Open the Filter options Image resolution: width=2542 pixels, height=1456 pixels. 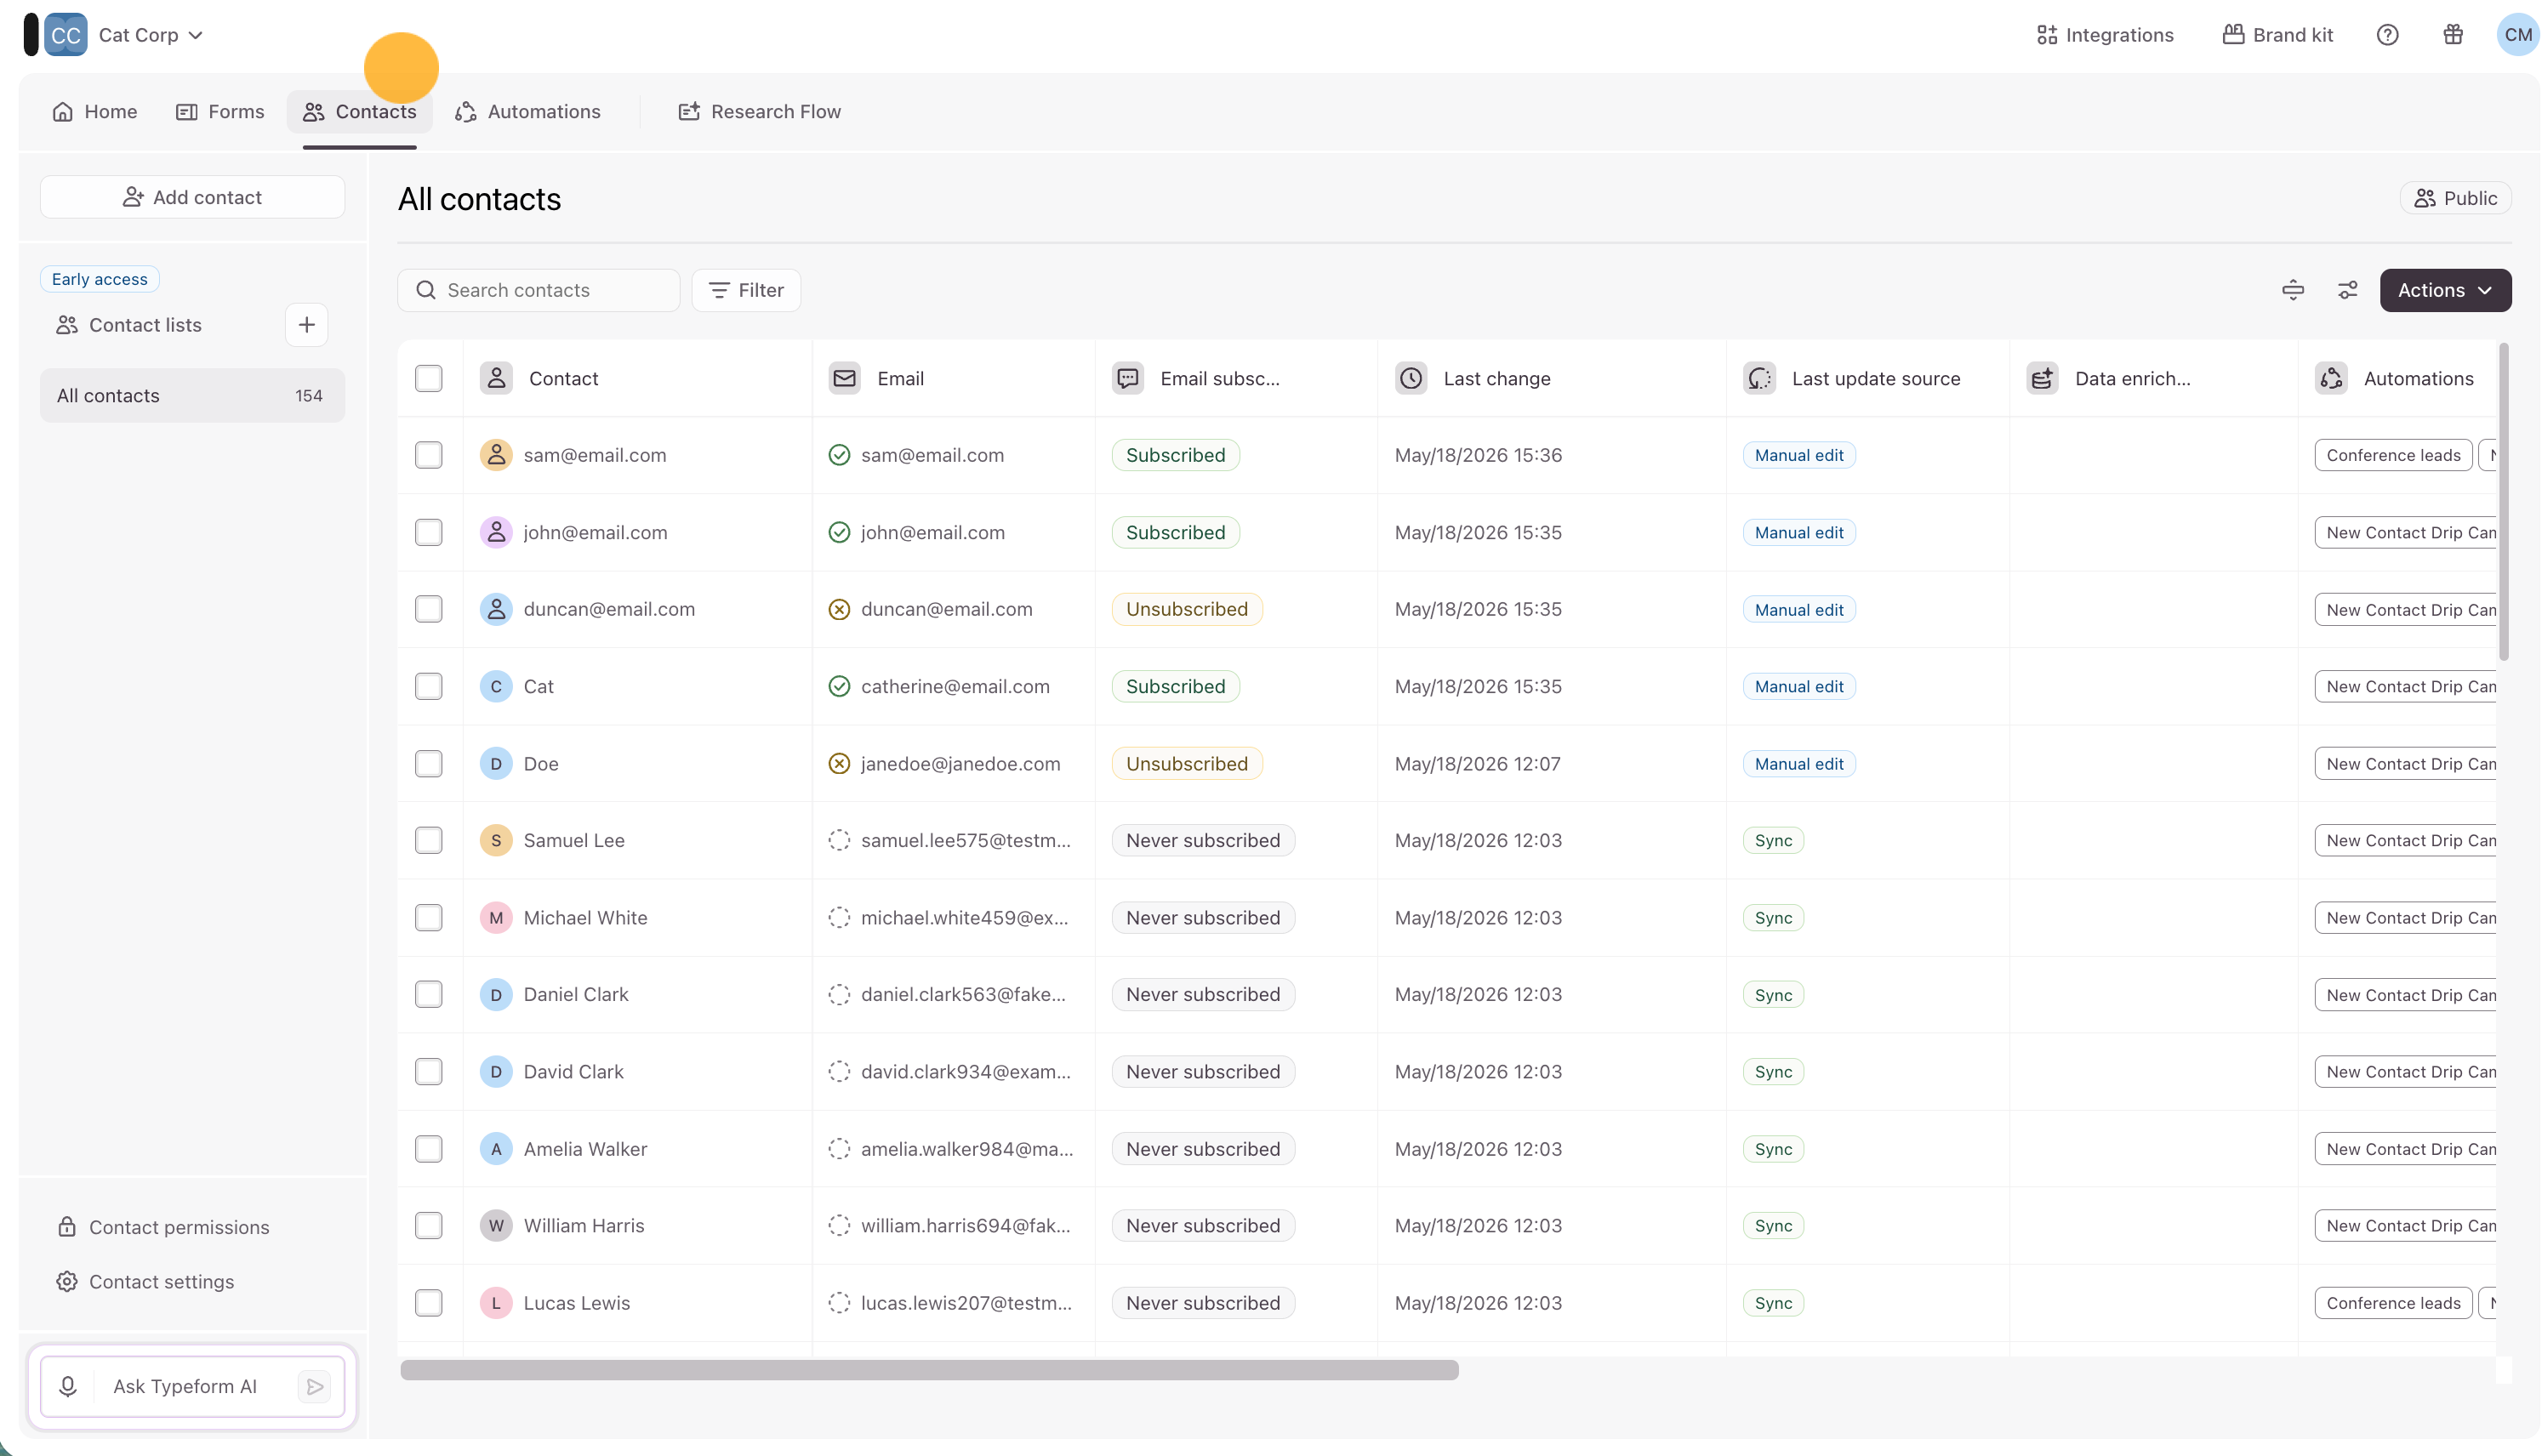click(746, 290)
